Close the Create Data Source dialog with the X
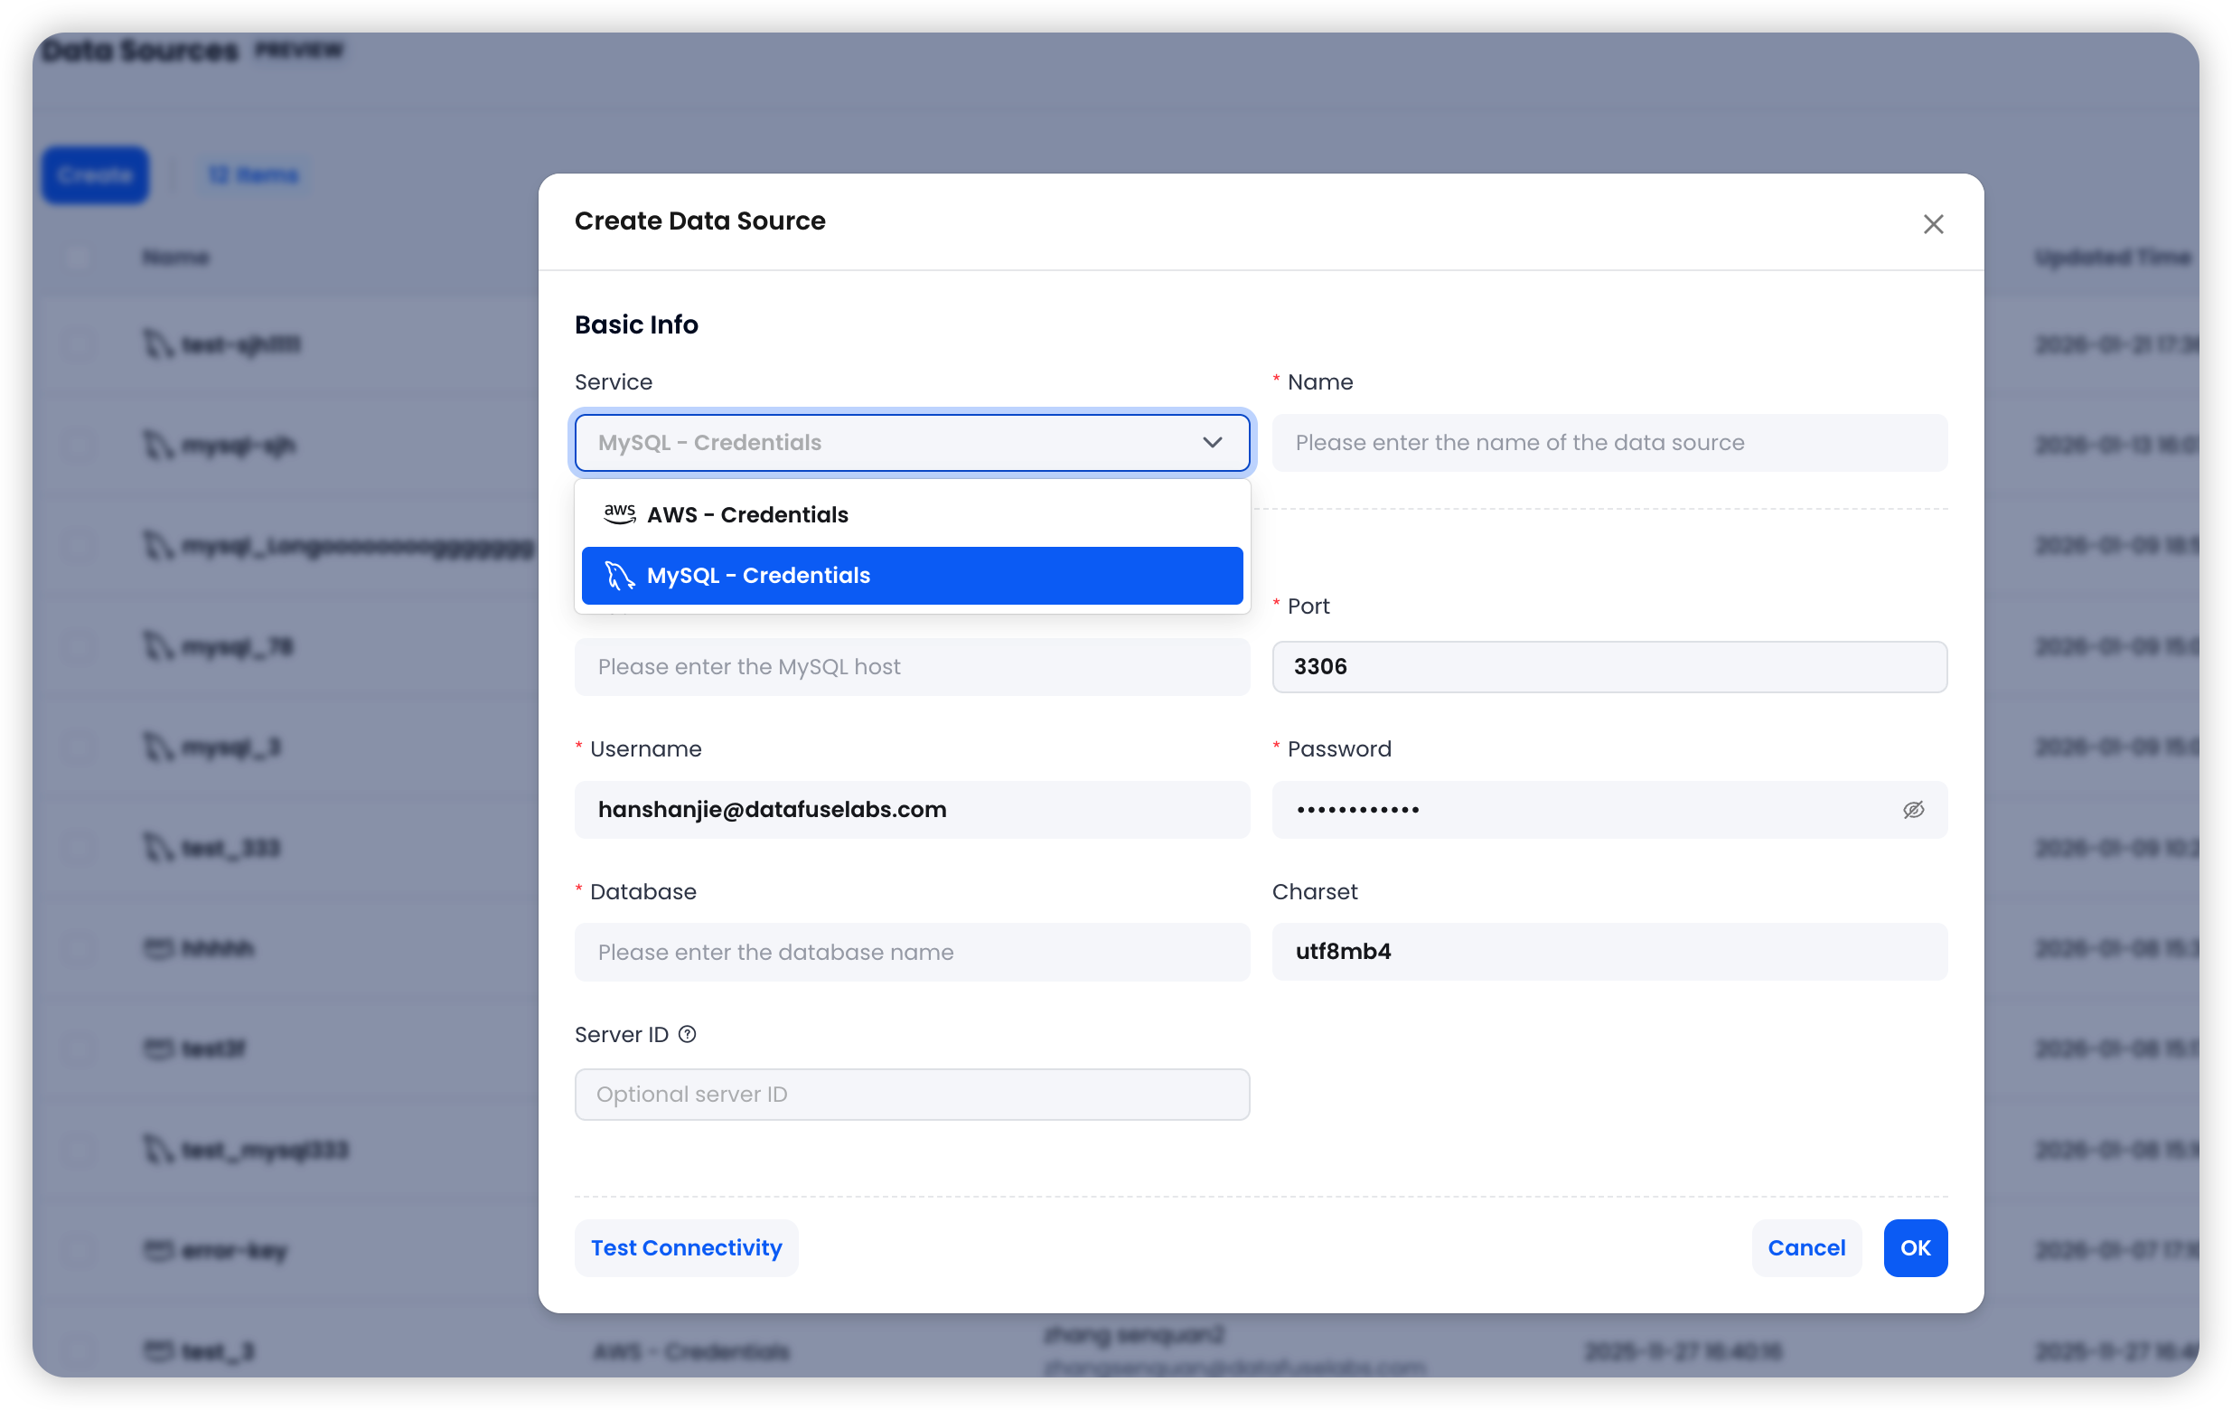 coord(1934,223)
